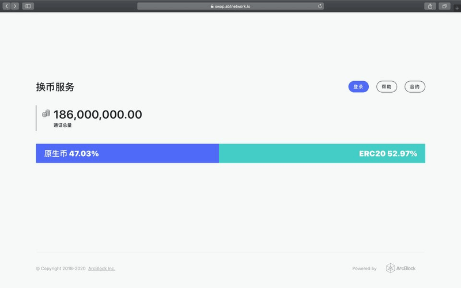Click the teal ERC20 52.97% bar segment
The width and height of the screenshot is (461, 288).
click(322, 153)
